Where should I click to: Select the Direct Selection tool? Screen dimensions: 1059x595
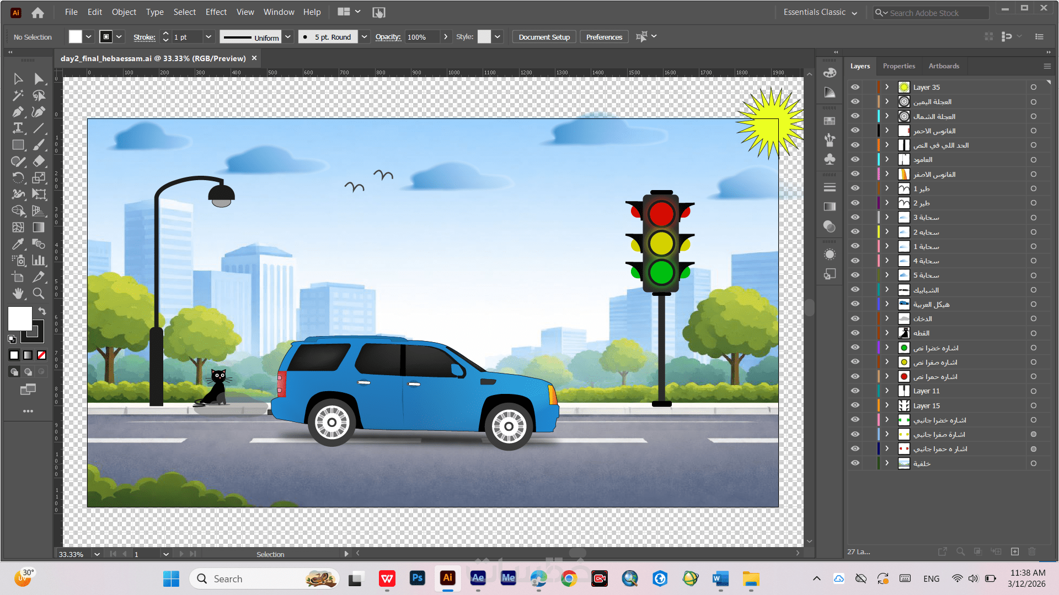(39, 79)
